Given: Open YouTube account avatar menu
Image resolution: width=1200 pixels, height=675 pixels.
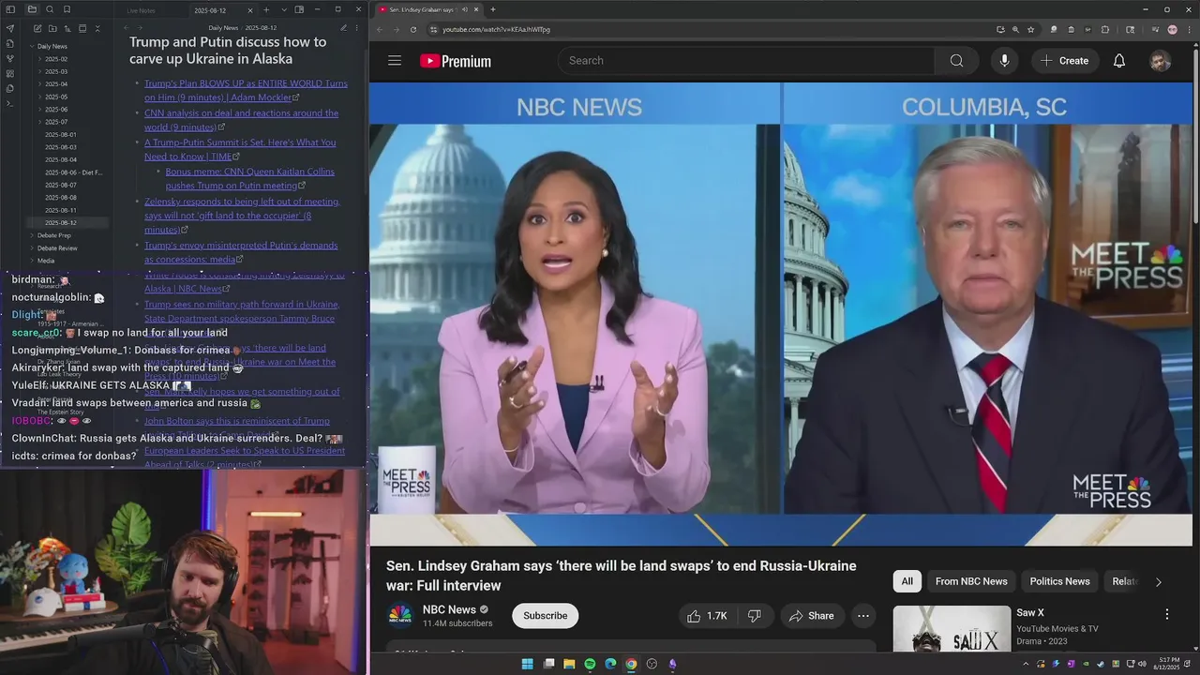Looking at the screenshot, I should 1161,61.
